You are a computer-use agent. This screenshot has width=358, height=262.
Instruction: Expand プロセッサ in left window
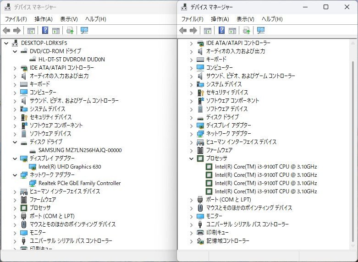pyautogui.click(x=15, y=208)
